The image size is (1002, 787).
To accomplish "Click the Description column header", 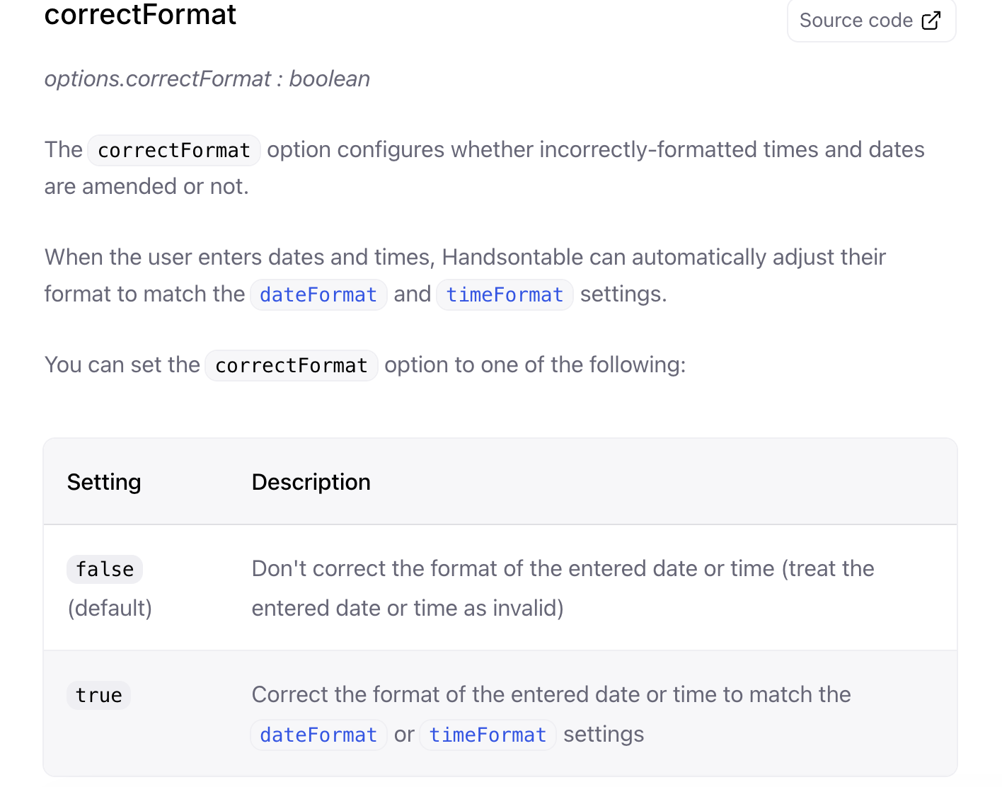I will (x=311, y=482).
